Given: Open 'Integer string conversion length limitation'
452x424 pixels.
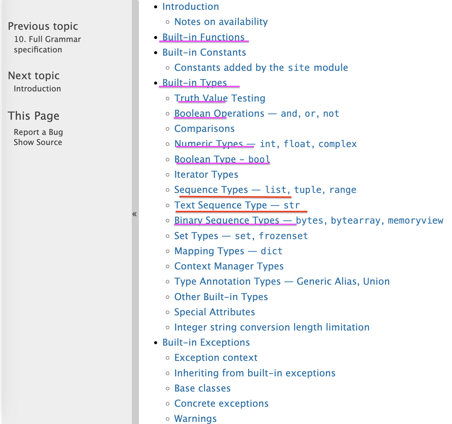Looking at the screenshot, I should click(x=272, y=327).
